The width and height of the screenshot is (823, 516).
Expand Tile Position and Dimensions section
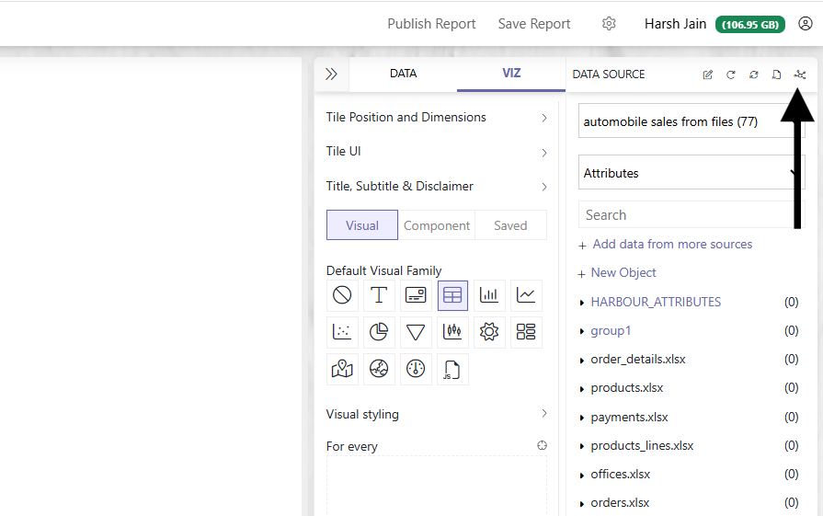pyautogui.click(x=437, y=118)
